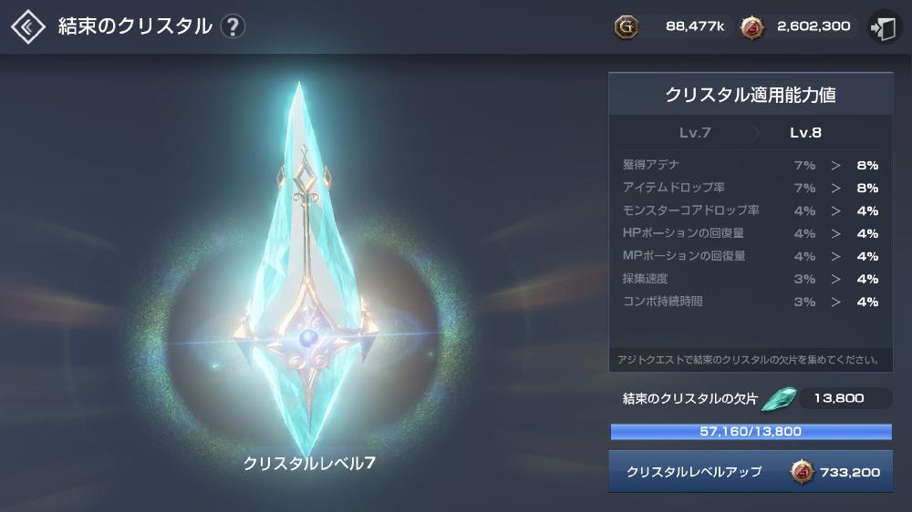Click the green crystal fragment icon
The height and width of the screenshot is (512, 912).
(780, 399)
